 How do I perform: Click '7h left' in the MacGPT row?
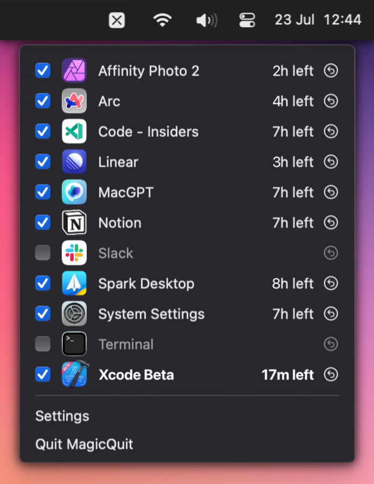[x=293, y=193]
